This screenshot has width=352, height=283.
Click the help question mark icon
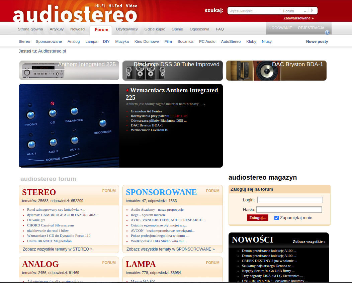327,32
